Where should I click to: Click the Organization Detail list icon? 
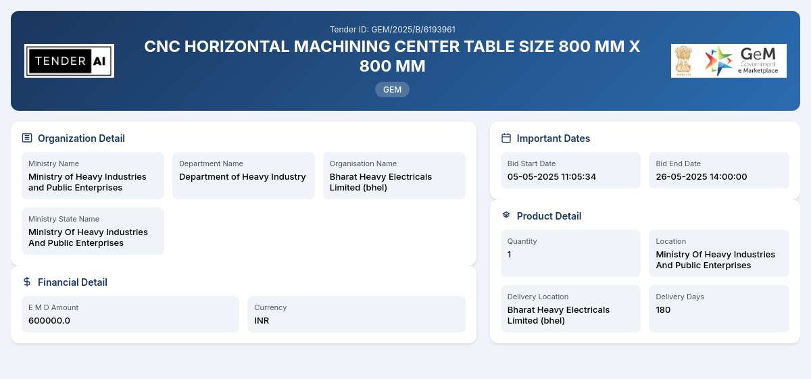[x=27, y=138]
